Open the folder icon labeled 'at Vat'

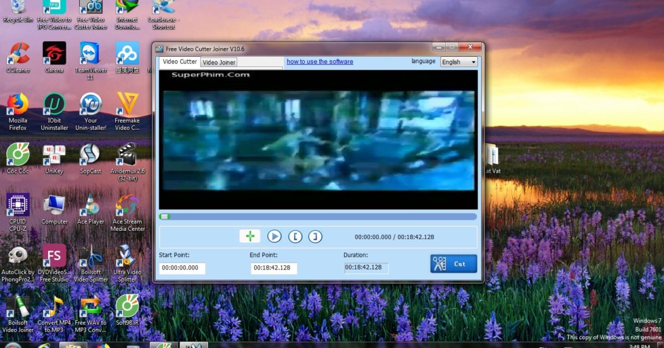[x=493, y=159]
